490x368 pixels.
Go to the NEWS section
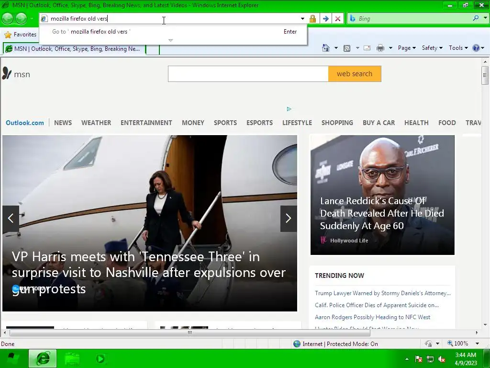[x=63, y=123]
